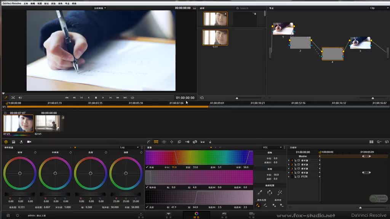Viewport: 390px width, 219px height.
Task: Open the Tracker palette icon
Action: [171, 142]
